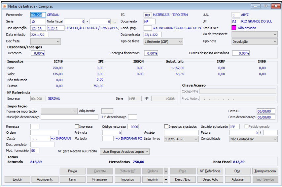Open the Nota Fiscal lookup ellipsis button
The image size is (282, 187).
(x=115, y=22)
